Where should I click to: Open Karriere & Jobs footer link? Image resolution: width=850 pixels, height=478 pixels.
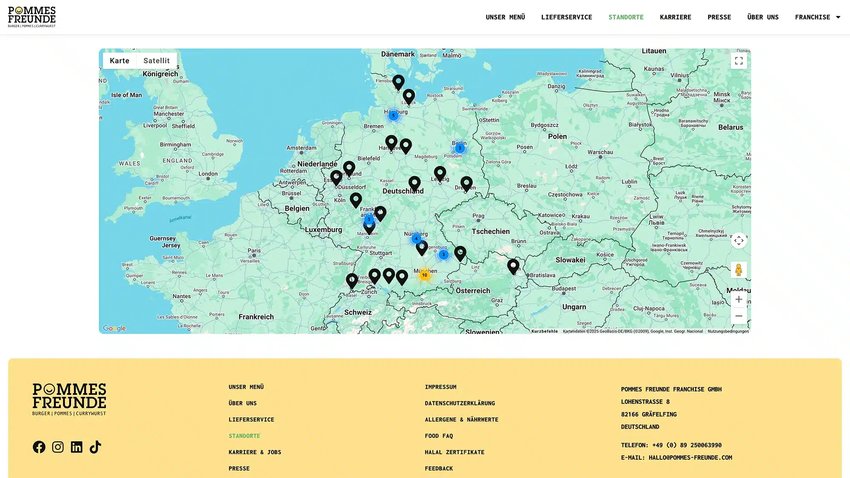point(255,453)
